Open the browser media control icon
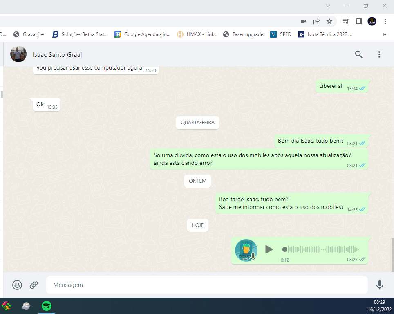Screen dimensions: 394x314 (x=346, y=21)
